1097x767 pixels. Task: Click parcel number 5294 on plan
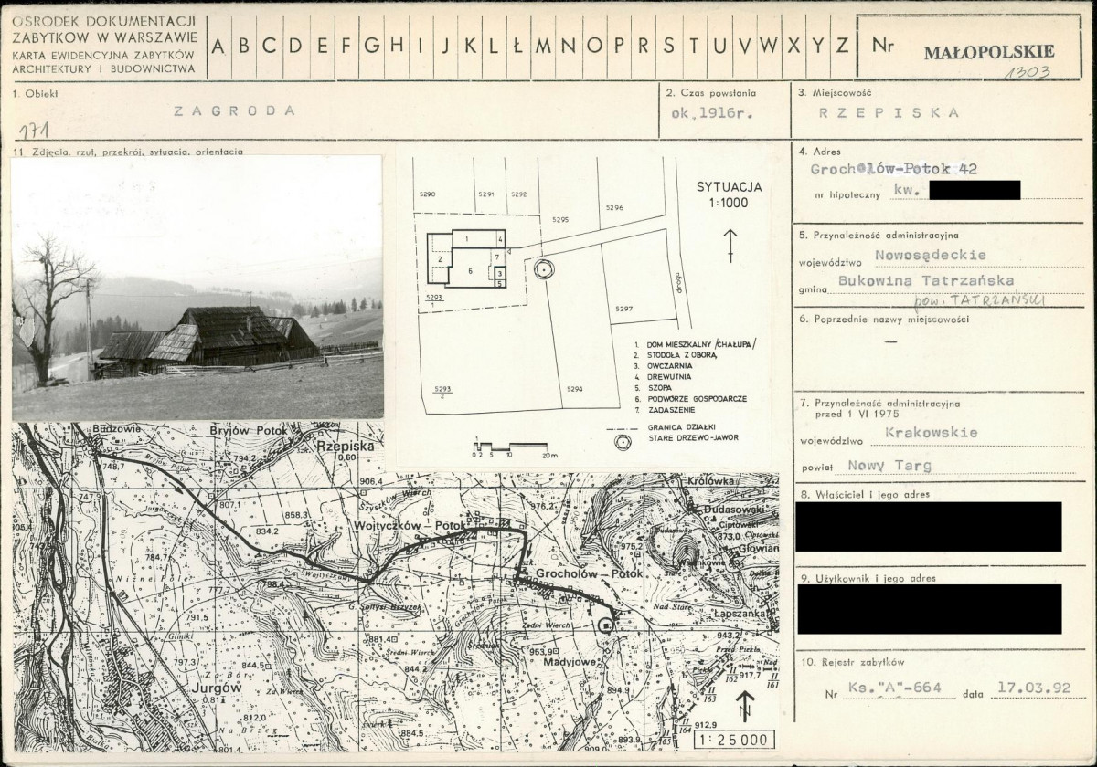(574, 389)
